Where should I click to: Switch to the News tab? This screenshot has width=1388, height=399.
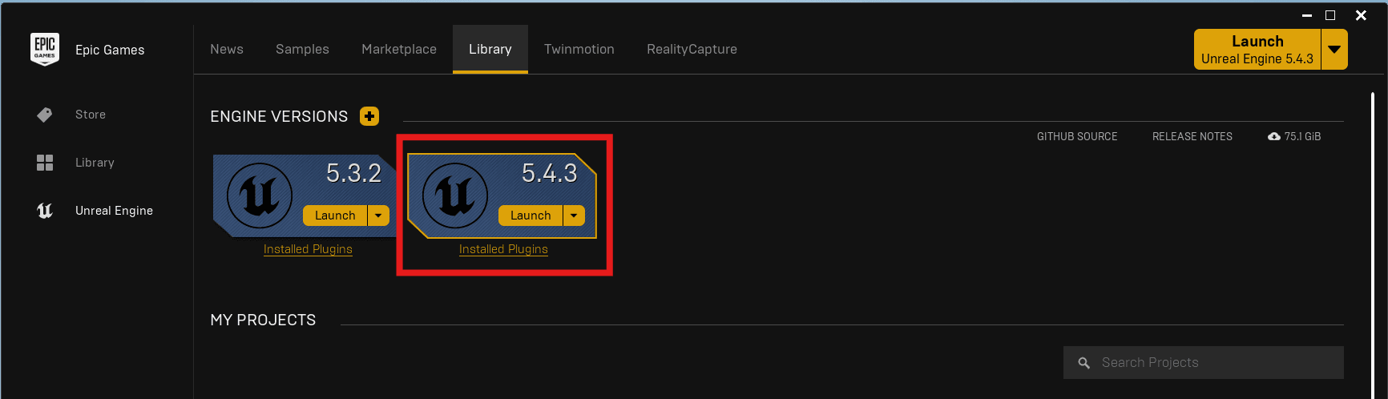[x=227, y=49]
